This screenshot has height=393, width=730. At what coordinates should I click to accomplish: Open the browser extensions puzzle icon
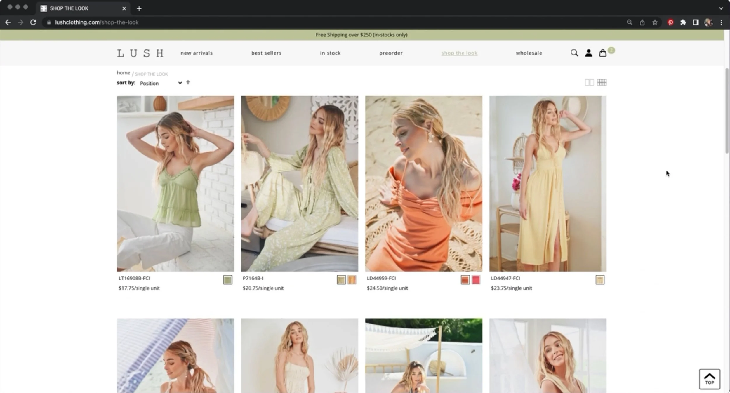click(x=683, y=22)
